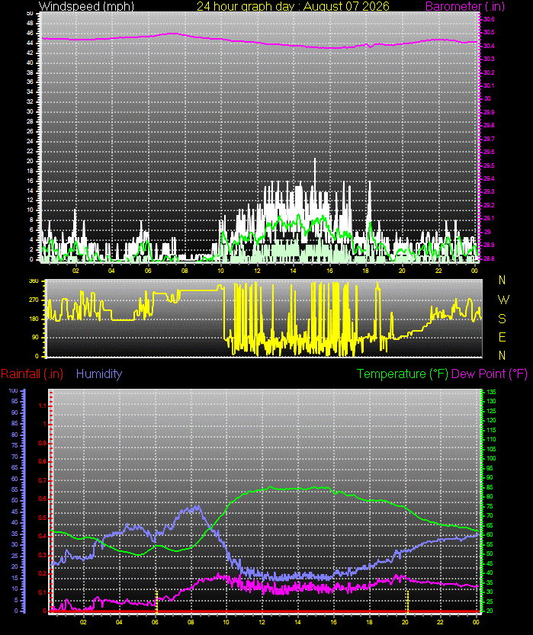
Task: Click the N compass label at top
Action: coord(502,280)
